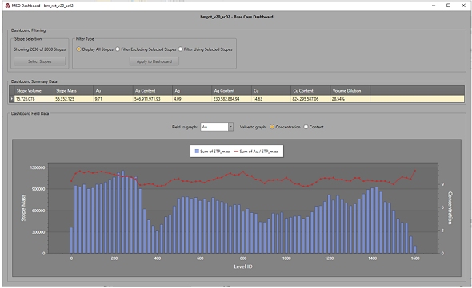Image resolution: width=472 pixels, height=288 pixels.
Task: Minimize the MSO Dashboard window
Action: (x=434, y=6)
